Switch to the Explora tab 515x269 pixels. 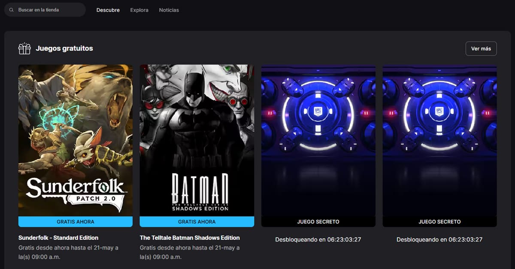point(139,10)
